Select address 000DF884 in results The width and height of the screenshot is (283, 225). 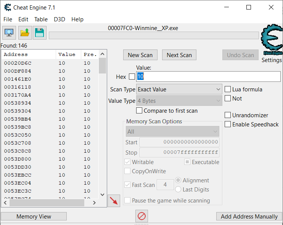[x=50, y=71]
